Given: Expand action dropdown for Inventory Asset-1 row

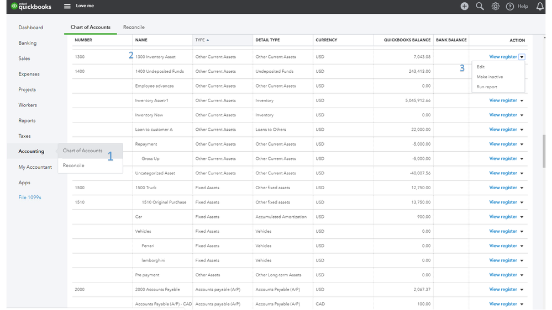Looking at the screenshot, I should point(522,100).
